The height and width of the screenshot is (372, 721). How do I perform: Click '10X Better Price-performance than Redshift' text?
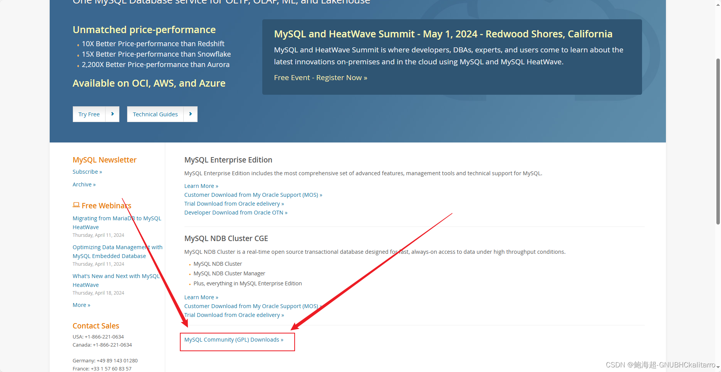click(153, 44)
